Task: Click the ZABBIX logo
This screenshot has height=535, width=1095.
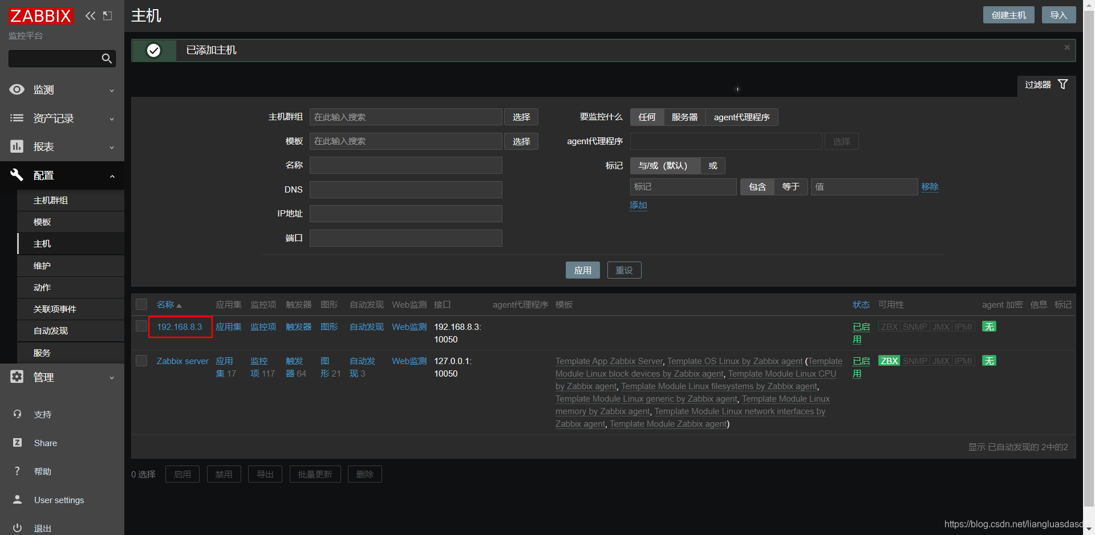Action: pyautogui.click(x=40, y=16)
